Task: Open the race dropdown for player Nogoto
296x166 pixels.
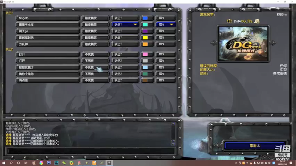Action: (x=95, y=18)
